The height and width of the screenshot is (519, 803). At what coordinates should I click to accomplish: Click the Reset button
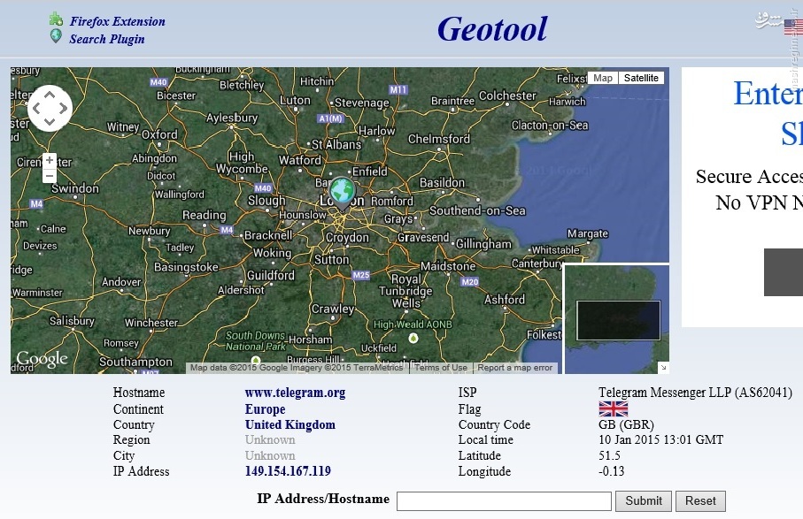[700, 501]
